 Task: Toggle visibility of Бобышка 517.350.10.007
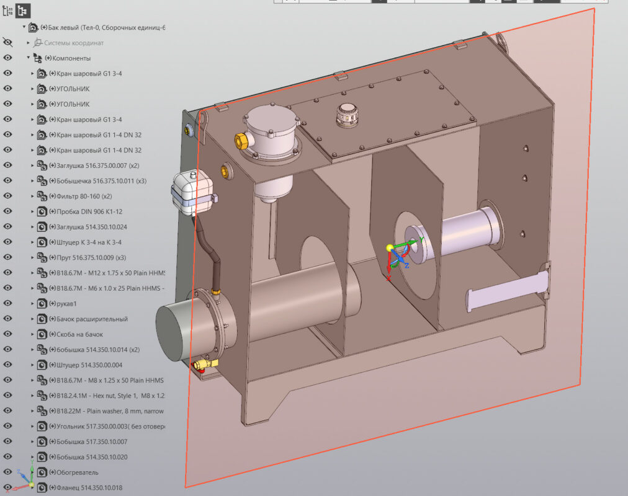7,441
